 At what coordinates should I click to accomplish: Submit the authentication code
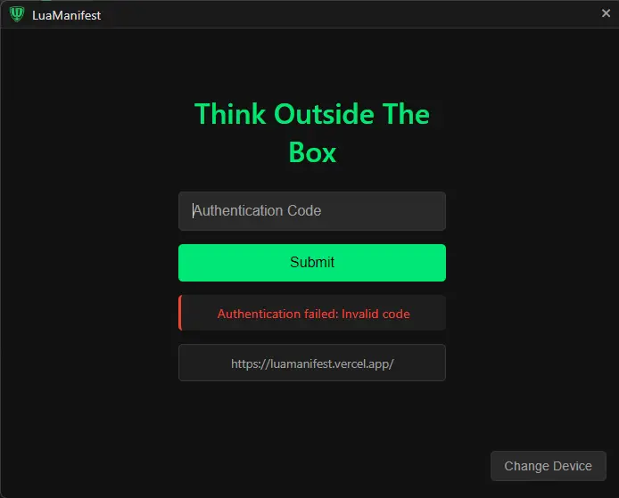click(312, 263)
